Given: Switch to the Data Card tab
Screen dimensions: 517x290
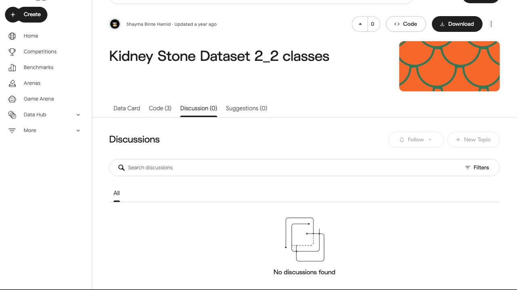Looking at the screenshot, I should click(127, 108).
